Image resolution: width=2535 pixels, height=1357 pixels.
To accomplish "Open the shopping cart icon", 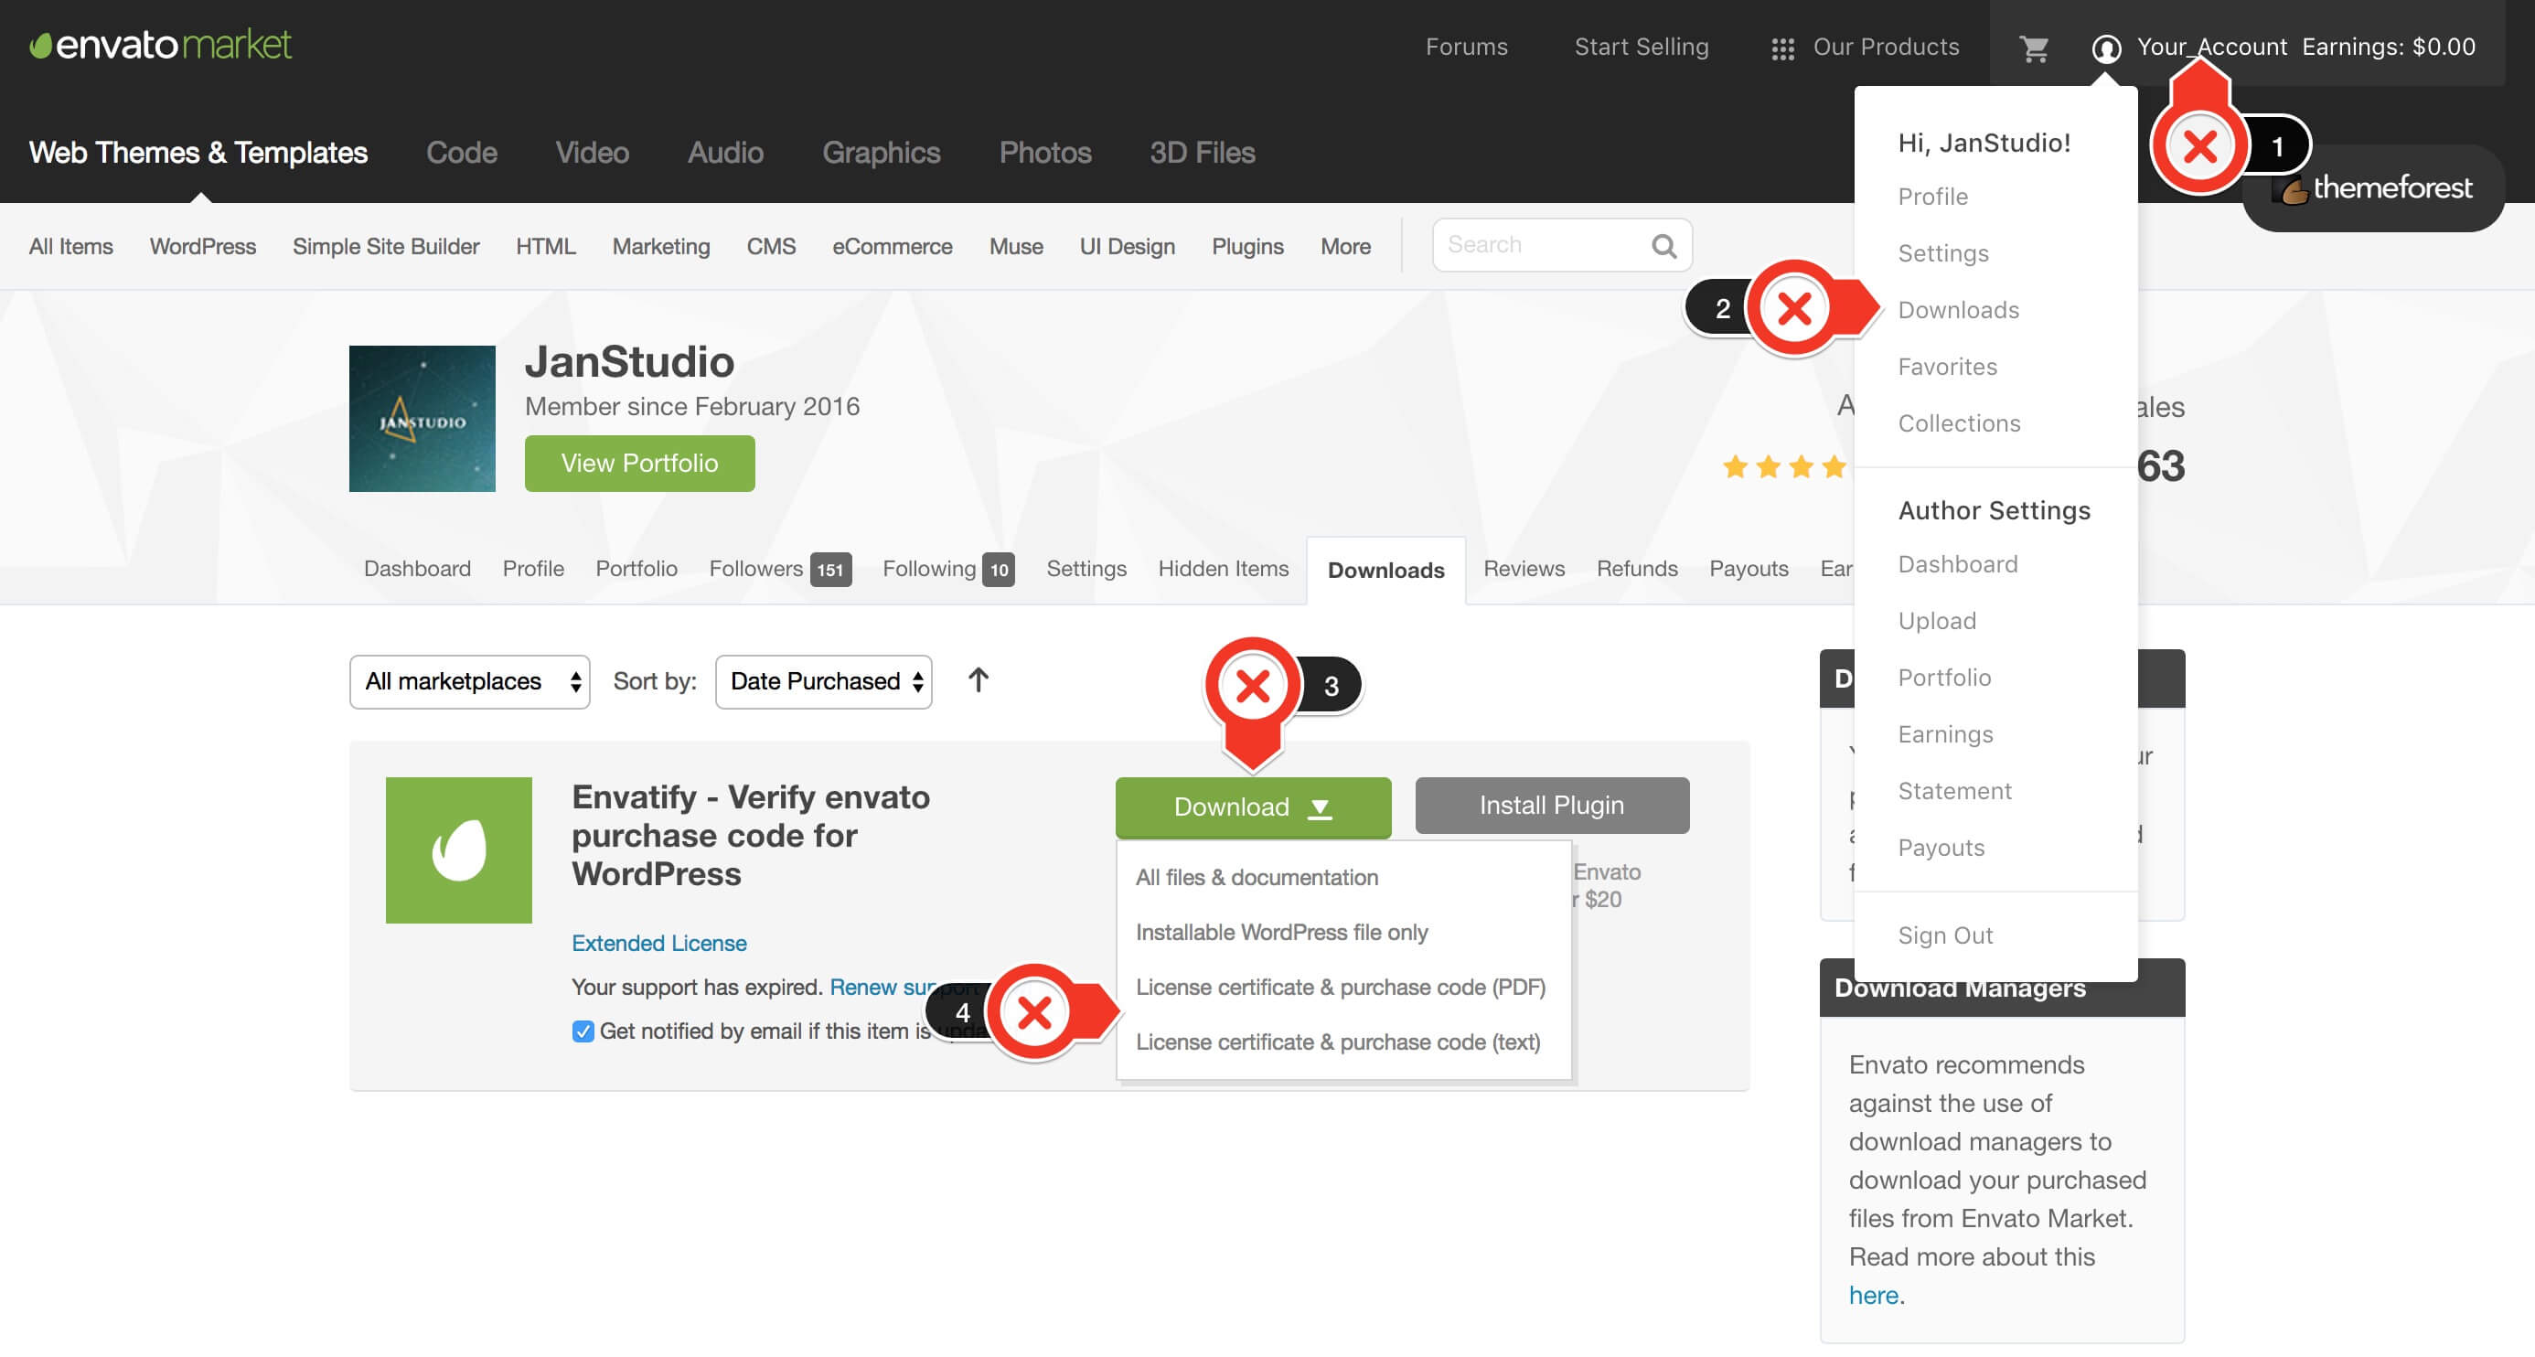I will (2033, 48).
